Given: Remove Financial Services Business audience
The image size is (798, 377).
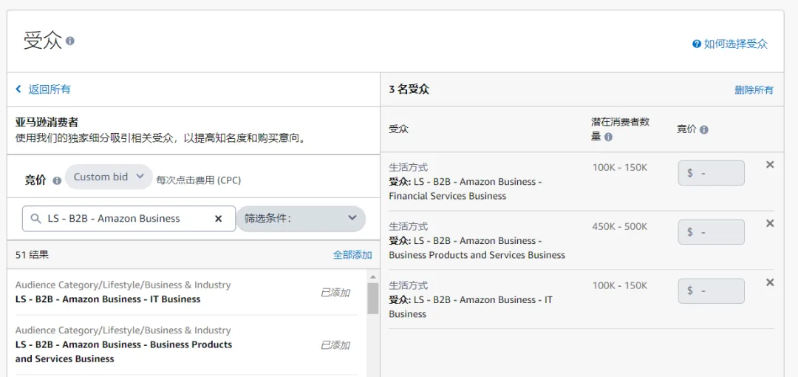Looking at the screenshot, I should click(x=770, y=165).
